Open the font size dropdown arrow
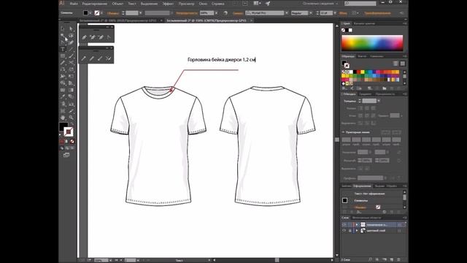The width and height of the screenshot is (467, 263). (x=335, y=13)
